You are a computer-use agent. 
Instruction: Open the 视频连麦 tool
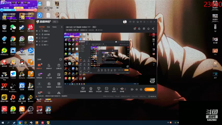tap(39, 76)
